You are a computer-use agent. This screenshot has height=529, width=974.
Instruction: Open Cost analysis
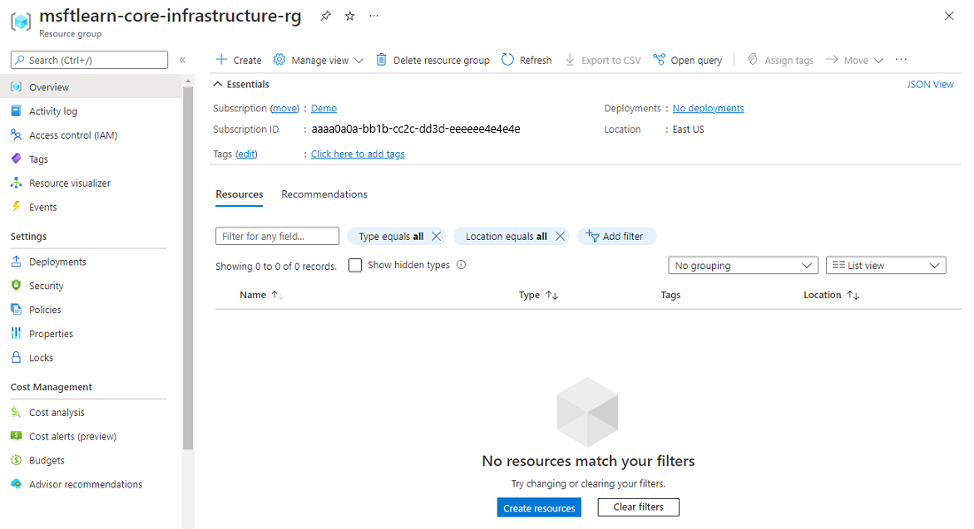[57, 412]
